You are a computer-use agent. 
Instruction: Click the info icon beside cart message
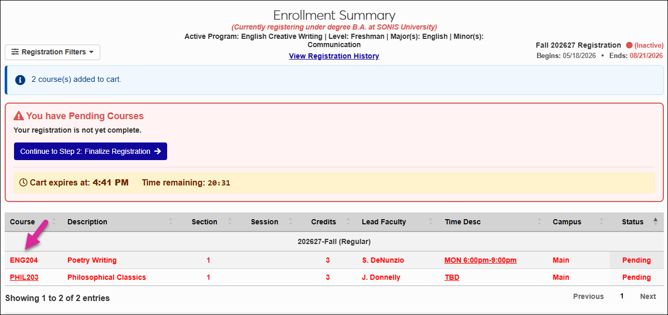tap(20, 80)
